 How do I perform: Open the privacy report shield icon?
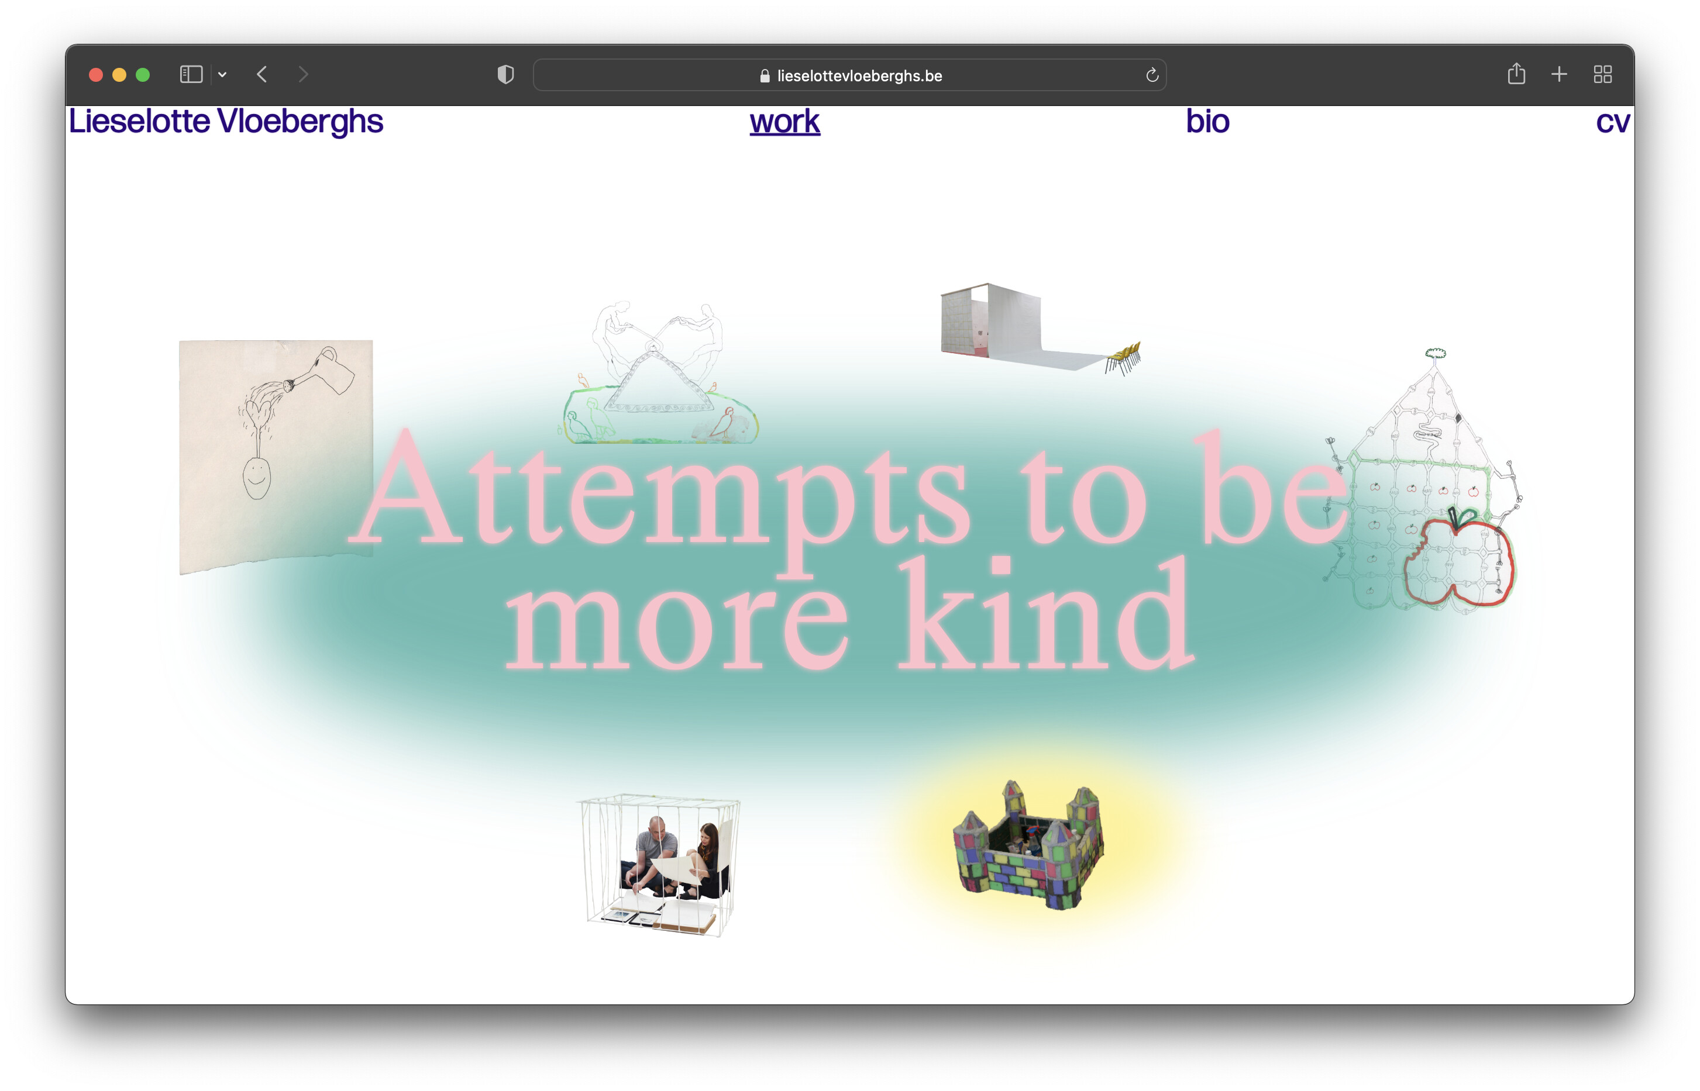click(x=505, y=74)
